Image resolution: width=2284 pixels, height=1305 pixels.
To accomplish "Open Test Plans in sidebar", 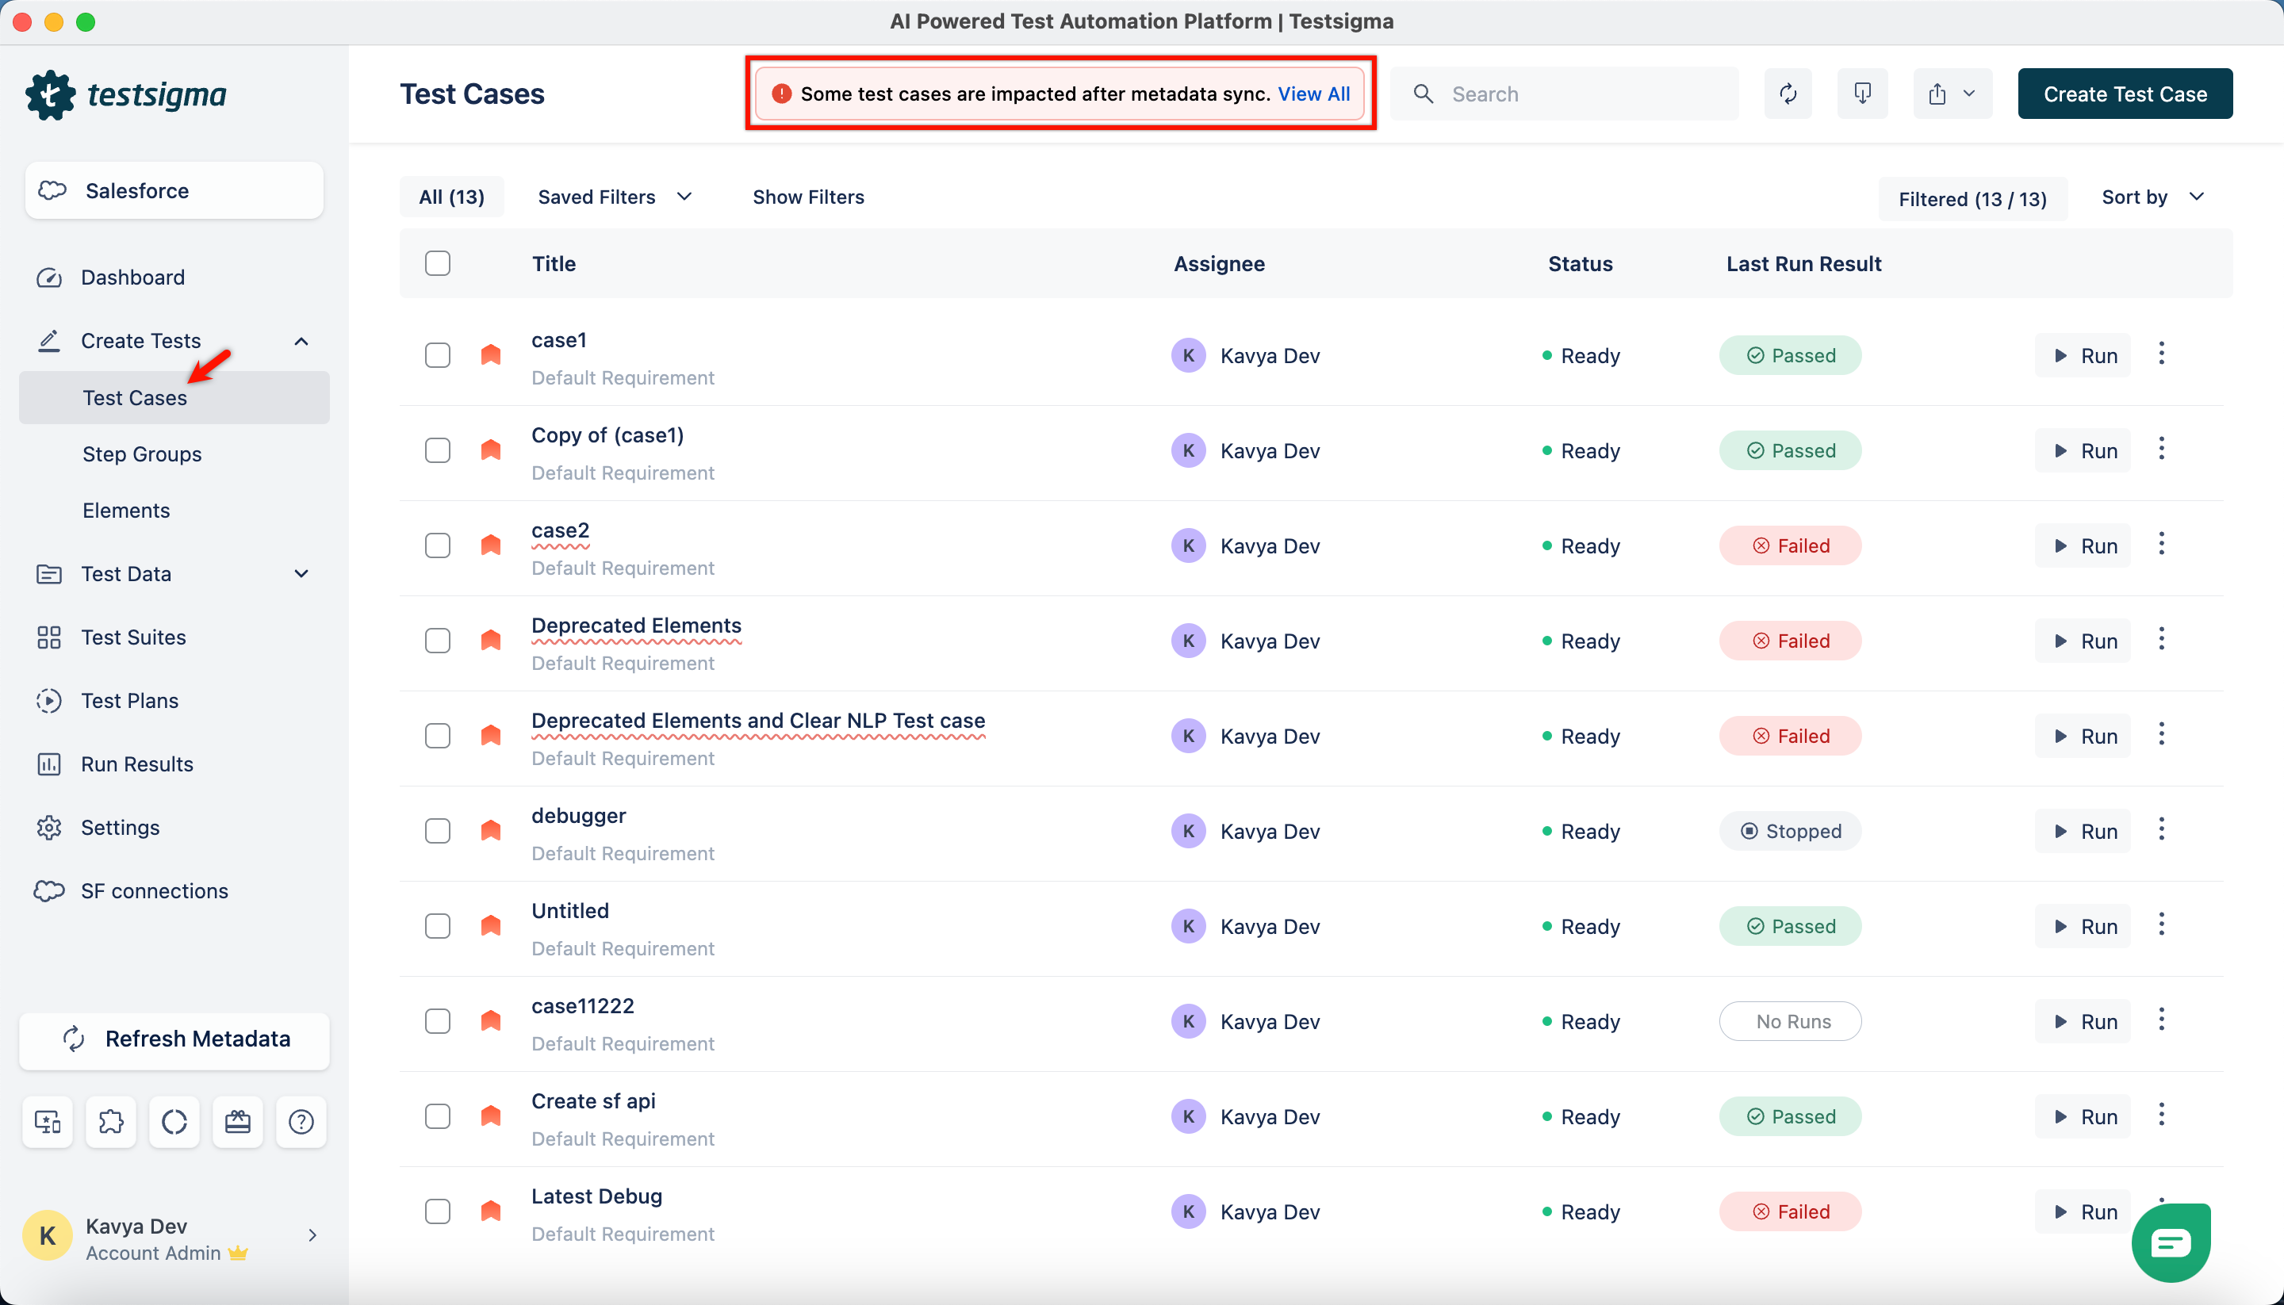I will tap(130, 701).
